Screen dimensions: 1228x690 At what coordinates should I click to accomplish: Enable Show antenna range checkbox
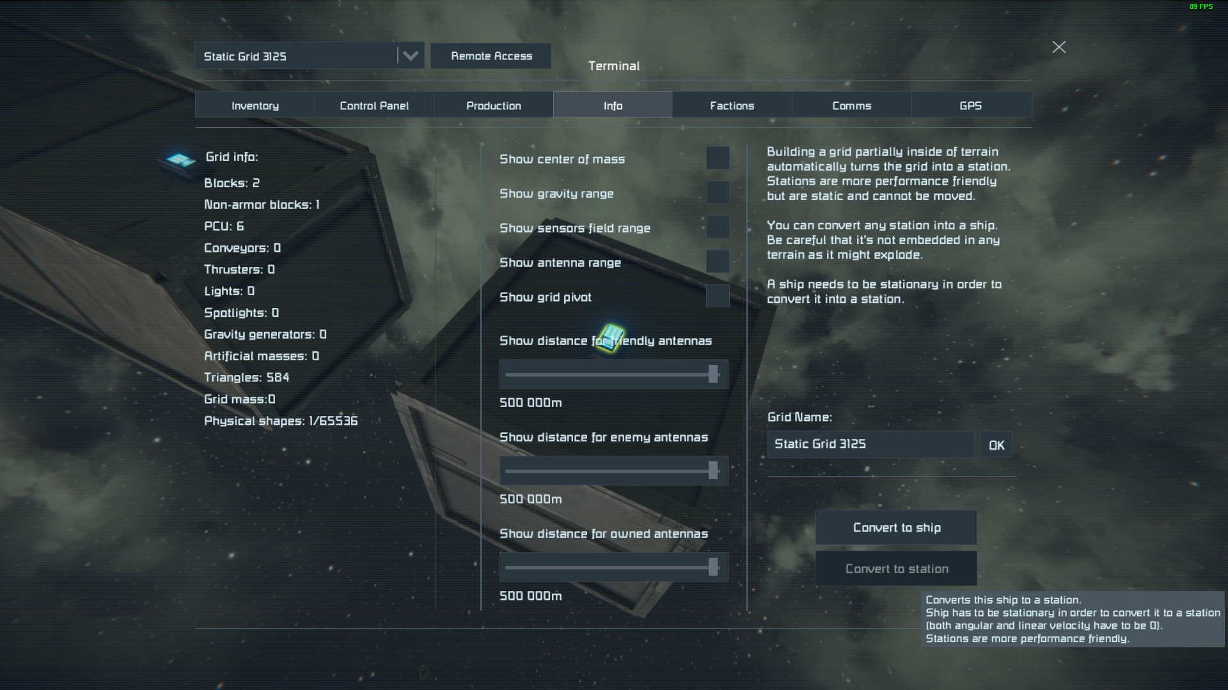(718, 261)
